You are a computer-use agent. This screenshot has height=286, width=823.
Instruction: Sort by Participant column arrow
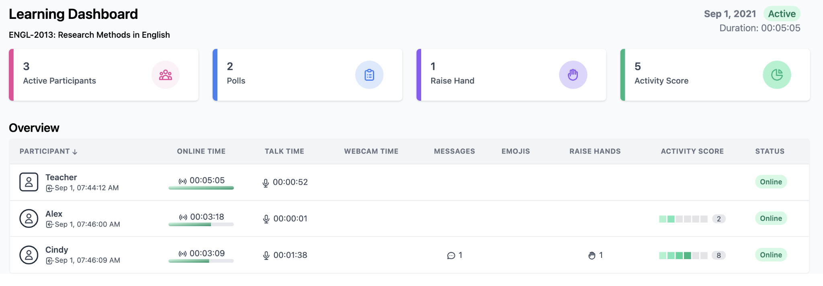(x=75, y=152)
